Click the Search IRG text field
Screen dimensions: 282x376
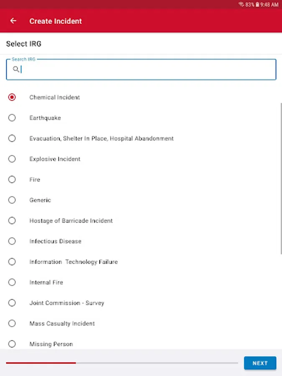(146, 70)
